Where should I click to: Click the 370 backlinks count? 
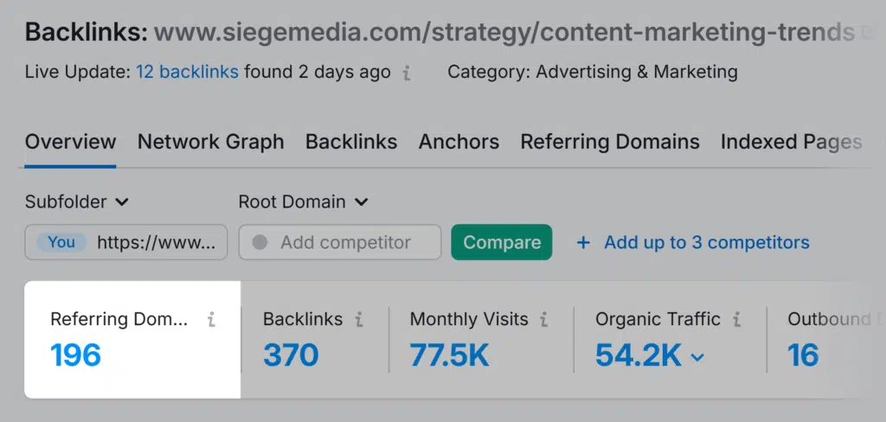(291, 355)
